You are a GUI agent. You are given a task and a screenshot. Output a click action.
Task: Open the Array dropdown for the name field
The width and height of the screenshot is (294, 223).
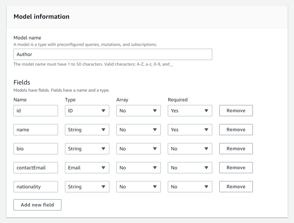(138, 130)
